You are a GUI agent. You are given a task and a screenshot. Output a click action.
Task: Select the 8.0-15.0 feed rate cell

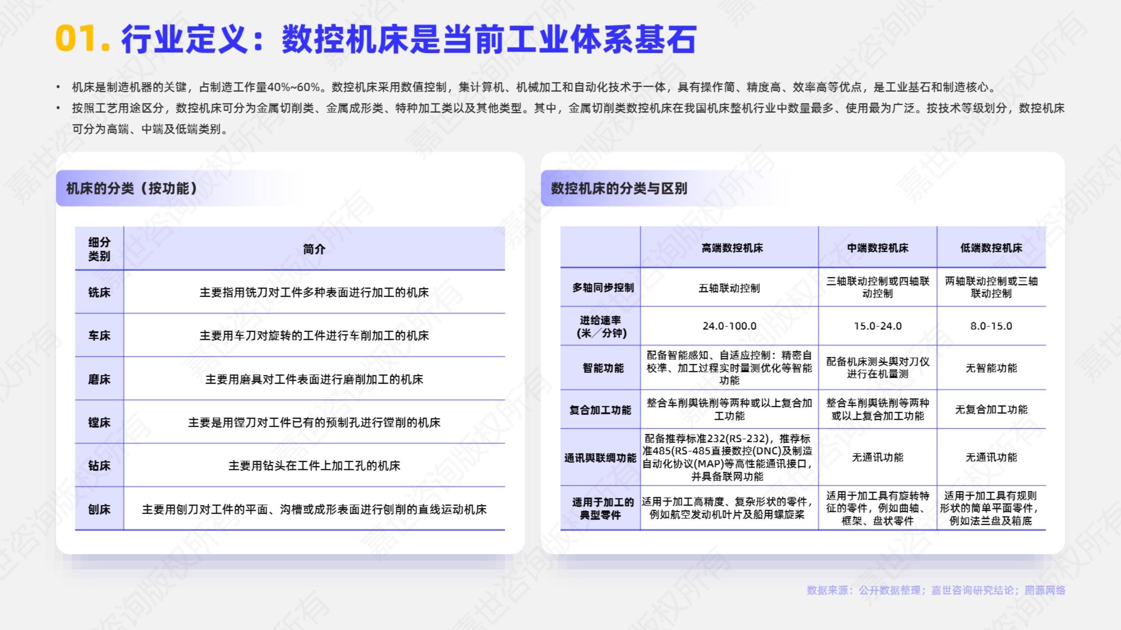coord(991,326)
